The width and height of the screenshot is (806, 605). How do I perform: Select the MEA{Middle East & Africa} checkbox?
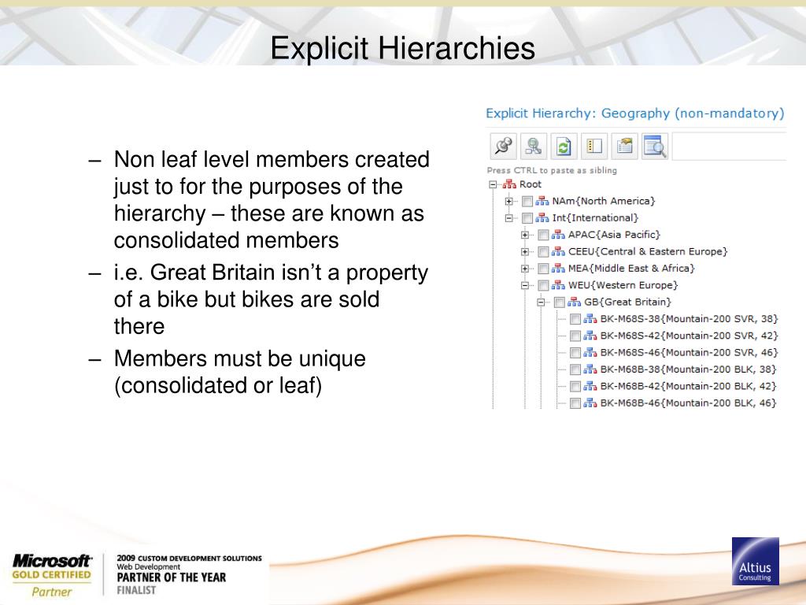pyautogui.click(x=543, y=269)
